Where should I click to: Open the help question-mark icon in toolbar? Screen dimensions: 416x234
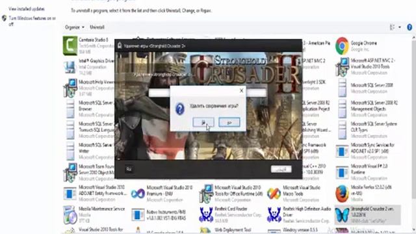409,27
